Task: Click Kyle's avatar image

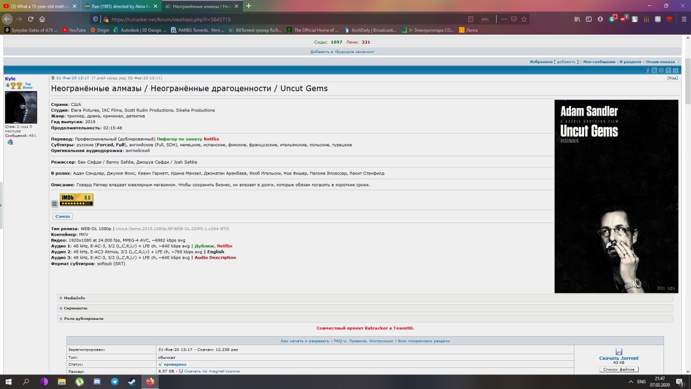Action: click(21, 107)
